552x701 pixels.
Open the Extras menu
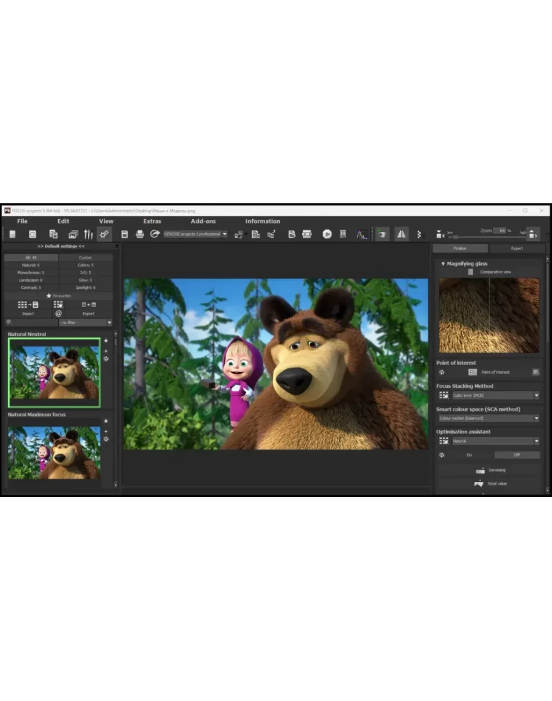[152, 222]
